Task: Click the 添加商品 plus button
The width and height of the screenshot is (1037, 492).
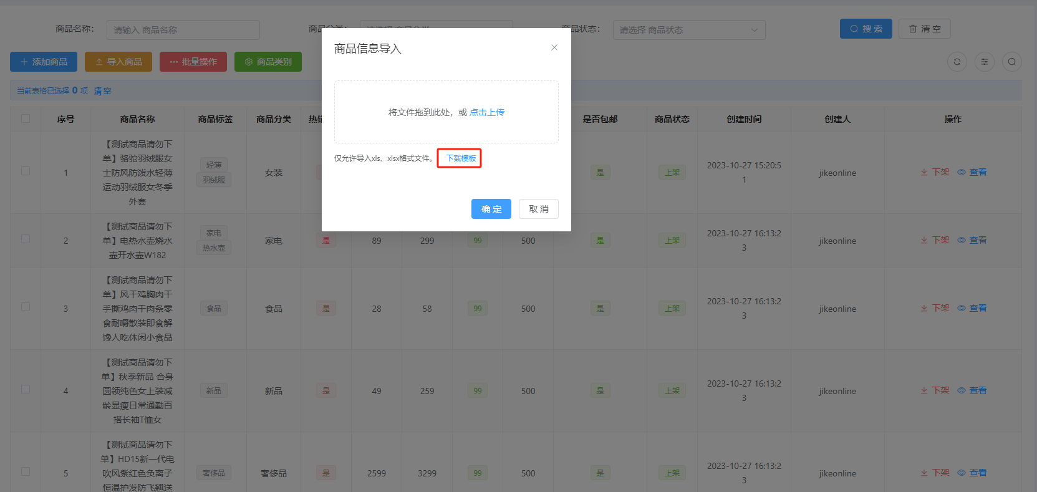Action: (x=44, y=62)
